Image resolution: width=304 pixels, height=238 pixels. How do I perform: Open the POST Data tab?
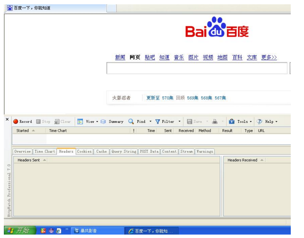pos(149,151)
